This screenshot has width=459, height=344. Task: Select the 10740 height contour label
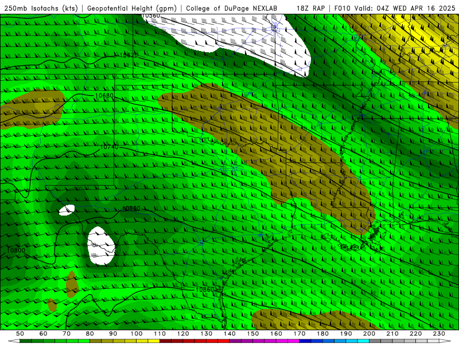pyautogui.click(x=109, y=147)
